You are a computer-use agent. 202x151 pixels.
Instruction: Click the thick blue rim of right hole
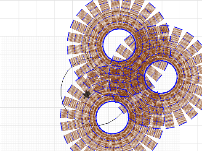click(177, 76)
